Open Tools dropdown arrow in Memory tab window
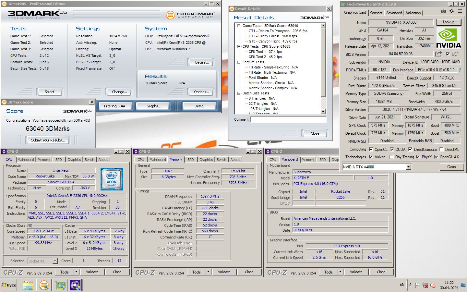The width and height of the screenshot is (467, 292). 209,272
